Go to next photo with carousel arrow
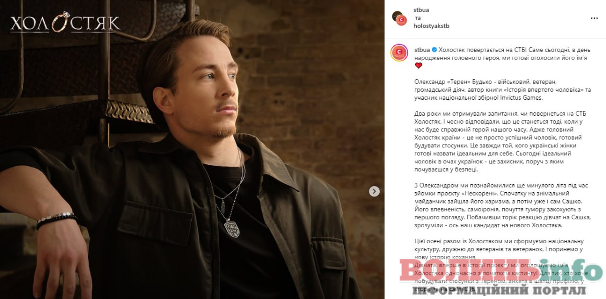 point(374,191)
